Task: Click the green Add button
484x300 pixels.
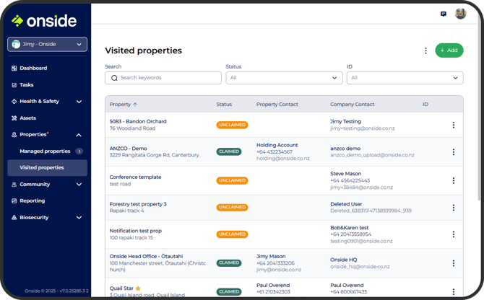Action: click(x=449, y=50)
